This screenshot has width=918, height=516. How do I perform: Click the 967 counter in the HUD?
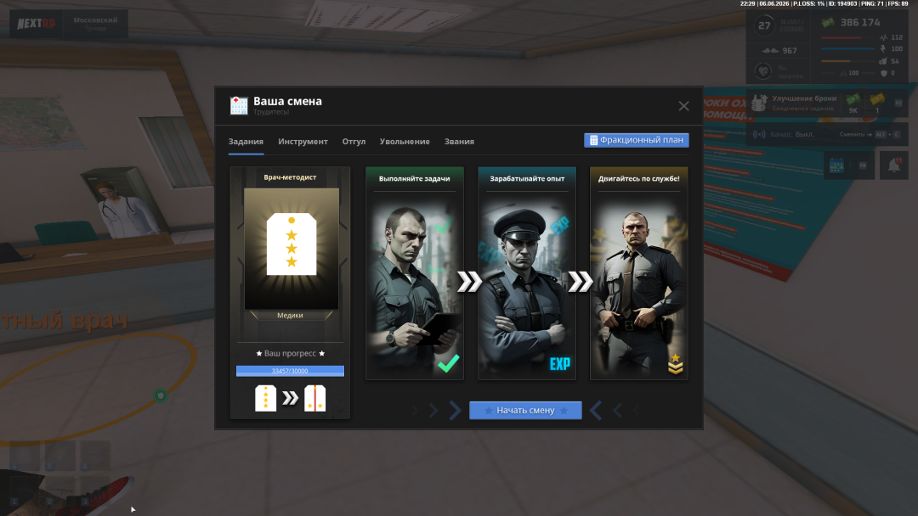(790, 51)
